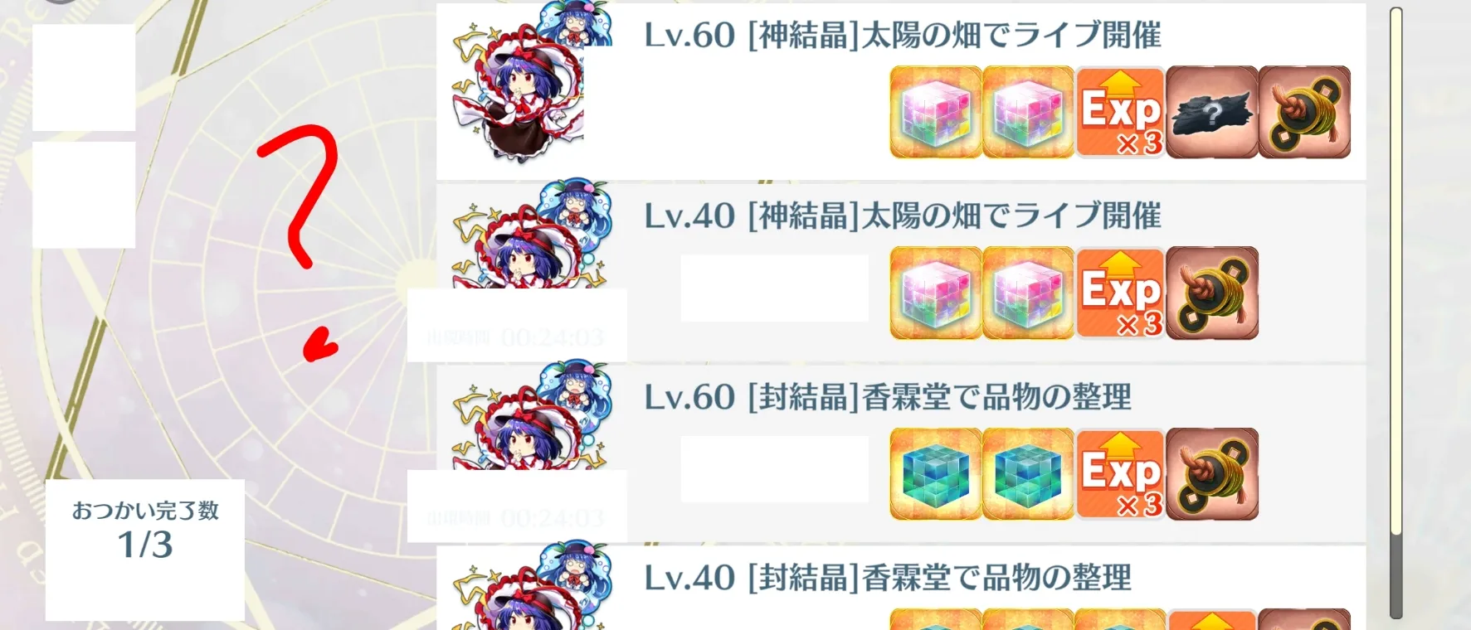This screenshot has width=1471, height=630.
Task: Tap the second rainbow cube in Lv.40 神結晶 row
Action: (1028, 293)
